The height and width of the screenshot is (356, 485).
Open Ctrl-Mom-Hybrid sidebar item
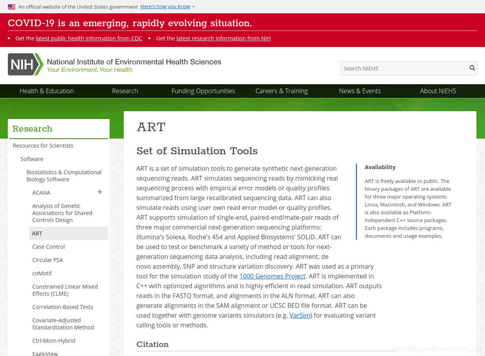click(54, 341)
